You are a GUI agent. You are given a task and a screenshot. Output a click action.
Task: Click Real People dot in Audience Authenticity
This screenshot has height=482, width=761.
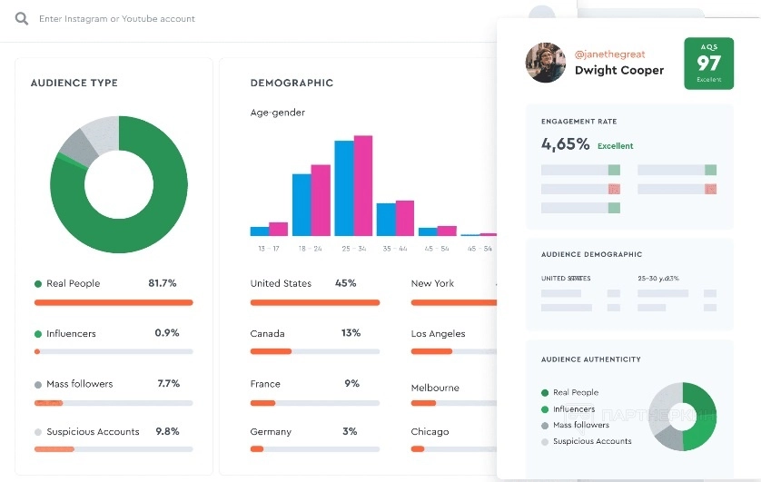point(545,393)
